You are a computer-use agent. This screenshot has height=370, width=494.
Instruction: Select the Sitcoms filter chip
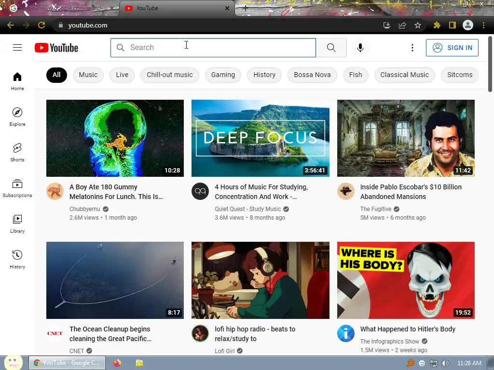pyautogui.click(x=460, y=75)
